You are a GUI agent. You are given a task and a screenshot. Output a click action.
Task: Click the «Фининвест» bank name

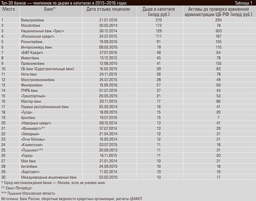point(33,128)
